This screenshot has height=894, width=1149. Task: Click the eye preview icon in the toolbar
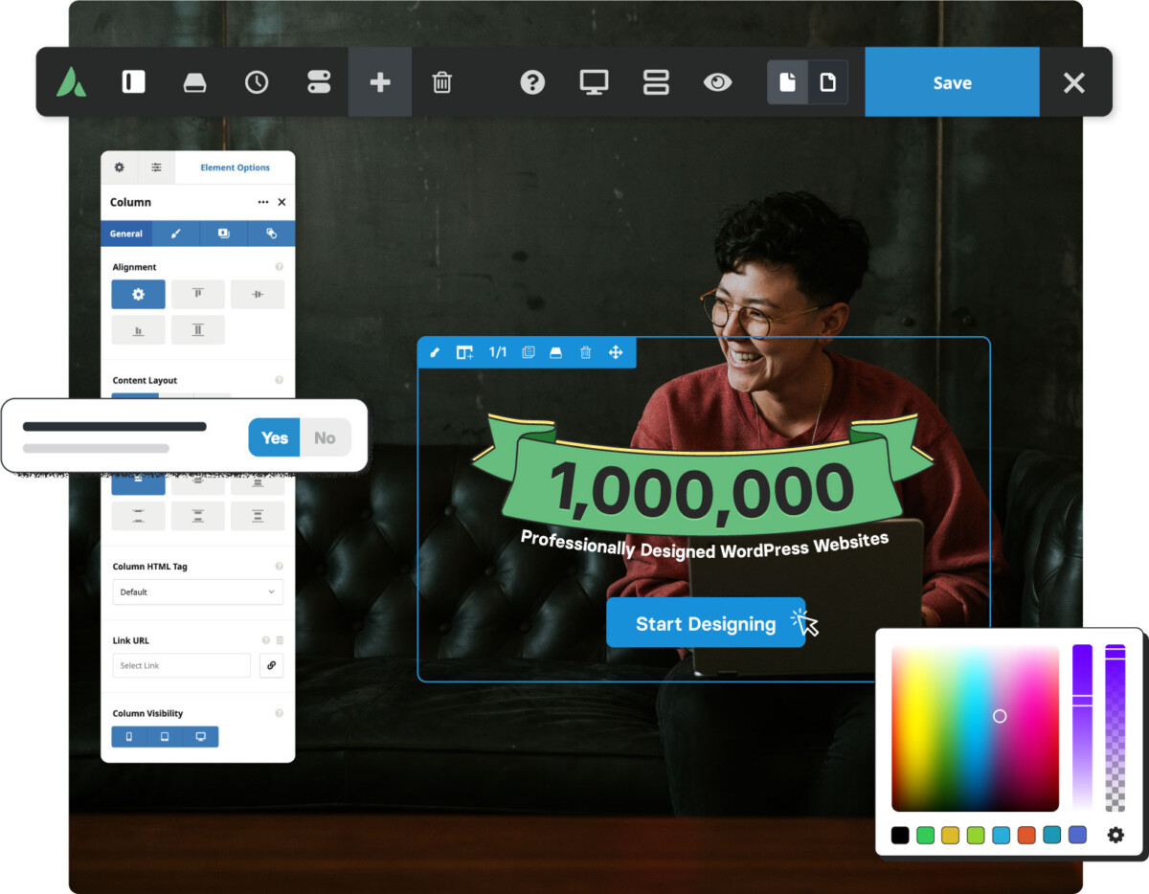[x=718, y=82]
